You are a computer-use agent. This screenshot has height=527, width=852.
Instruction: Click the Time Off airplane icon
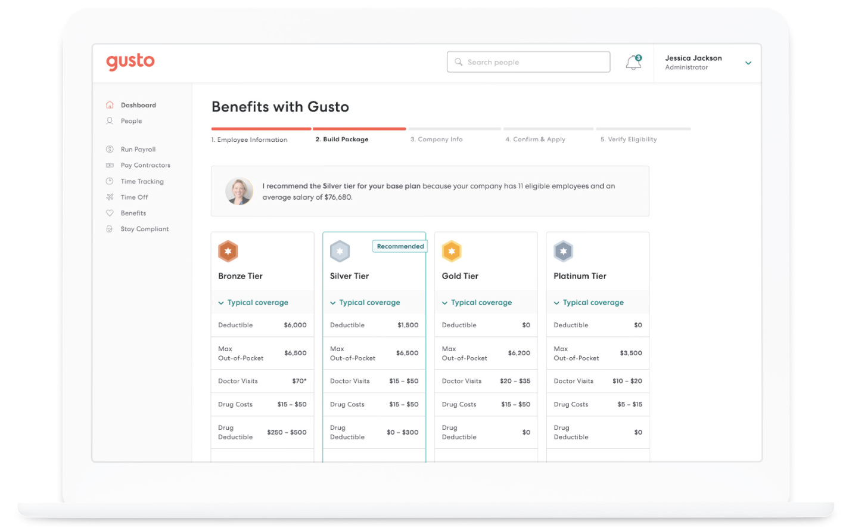(x=110, y=197)
